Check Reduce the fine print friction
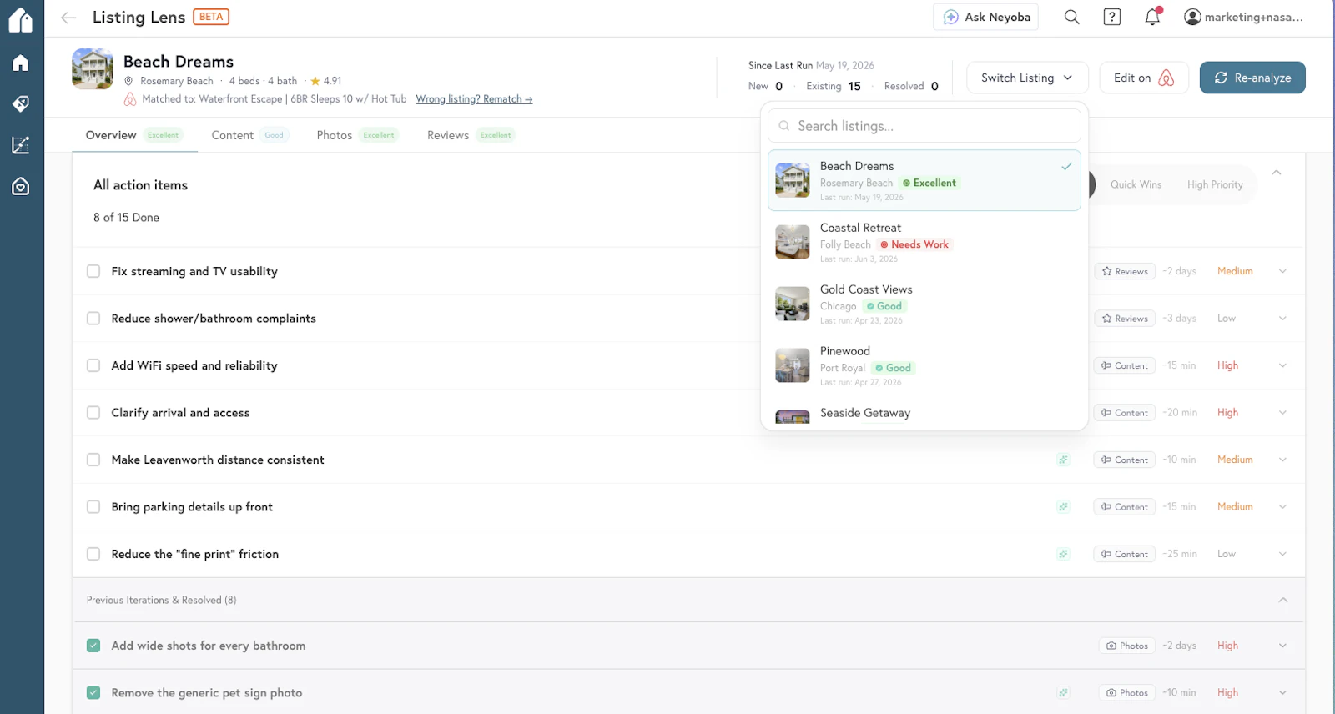Image resolution: width=1335 pixels, height=714 pixels. click(93, 554)
